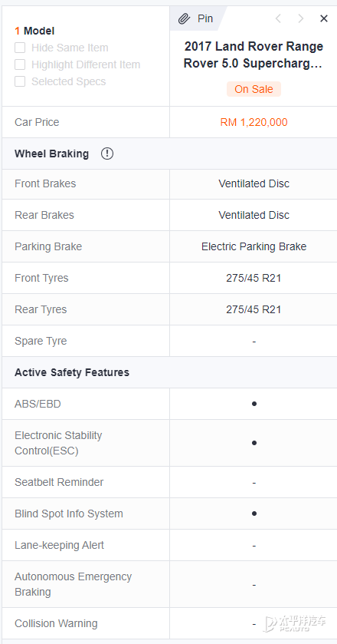337x644 pixels.
Task: Click the On Sale badge
Action: (x=254, y=89)
